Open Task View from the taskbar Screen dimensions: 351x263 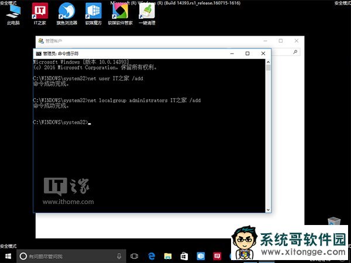pos(135,257)
